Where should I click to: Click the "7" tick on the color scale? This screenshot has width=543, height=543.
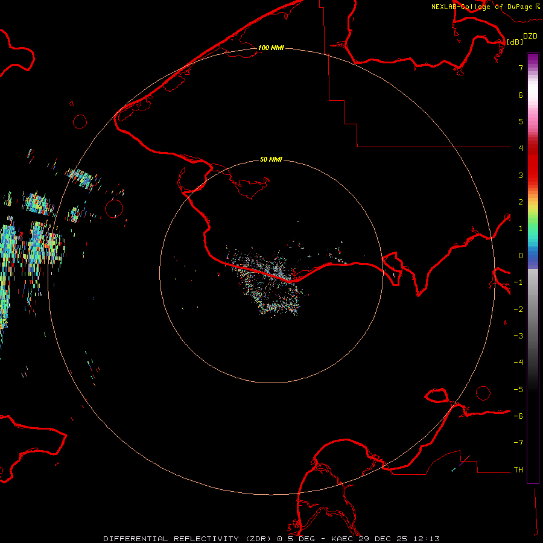(x=521, y=68)
